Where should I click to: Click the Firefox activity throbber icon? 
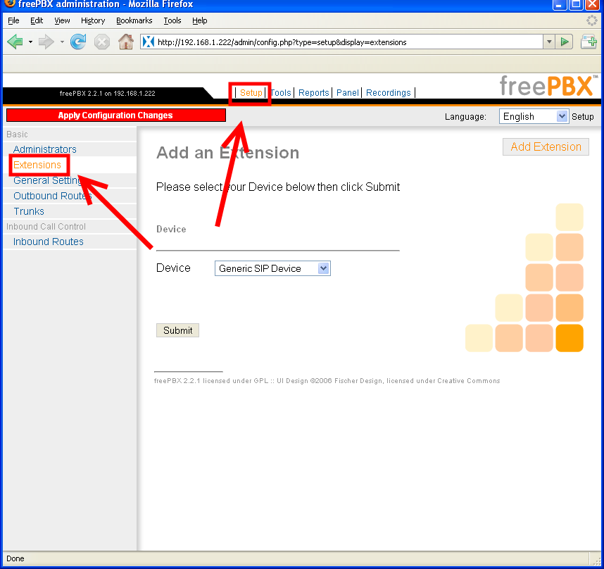592,20
